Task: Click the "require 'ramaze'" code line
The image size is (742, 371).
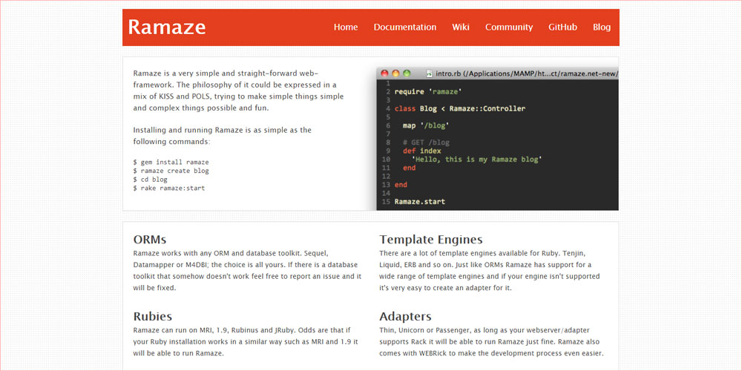Action: pyautogui.click(x=427, y=92)
